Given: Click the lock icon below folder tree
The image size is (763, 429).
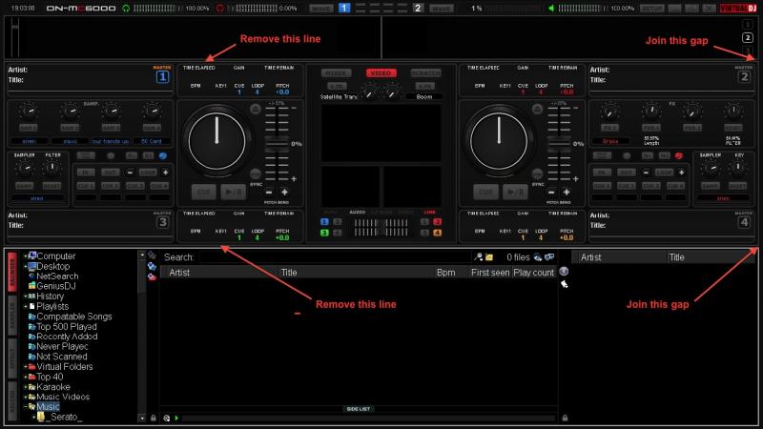Looking at the screenshot, I should (x=154, y=418).
